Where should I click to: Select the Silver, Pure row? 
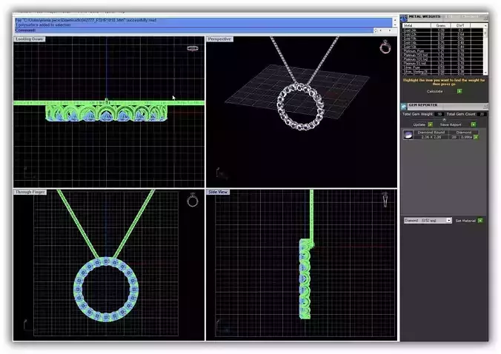pyautogui.click(x=442, y=67)
